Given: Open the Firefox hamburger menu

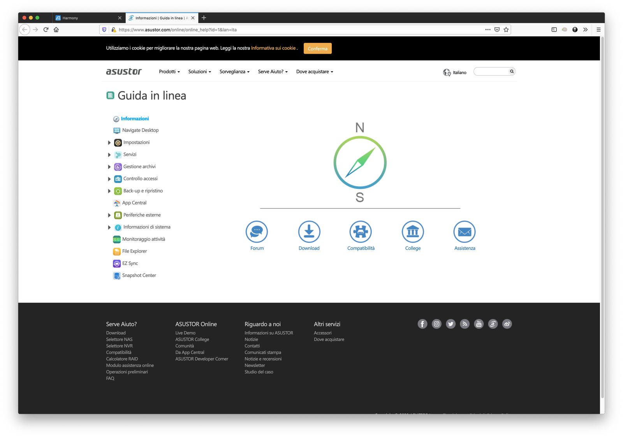Looking at the screenshot, I should [x=598, y=30].
